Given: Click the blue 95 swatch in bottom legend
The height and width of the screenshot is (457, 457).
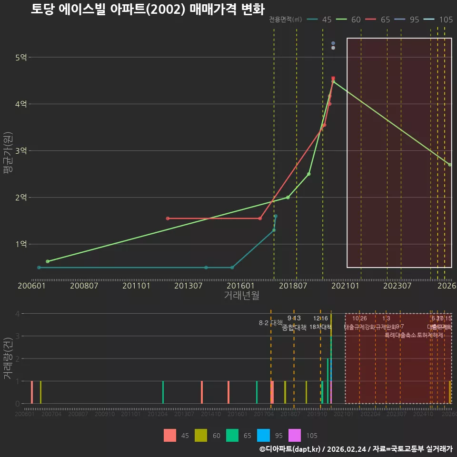Looking at the screenshot, I should click(x=263, y=436).
